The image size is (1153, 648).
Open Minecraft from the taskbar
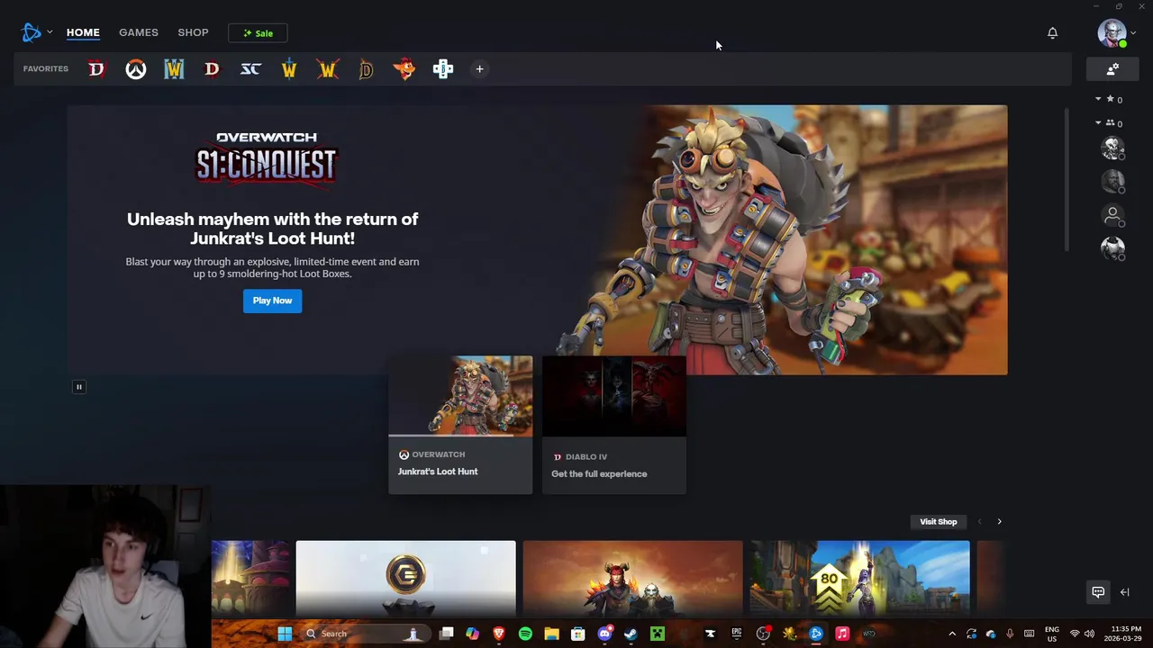click(x=658, y=634)
